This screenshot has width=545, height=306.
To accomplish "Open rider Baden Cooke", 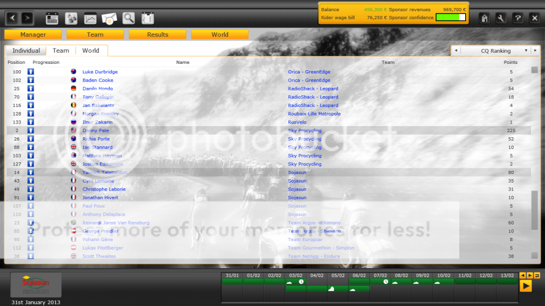I will (x=98, y=80).
